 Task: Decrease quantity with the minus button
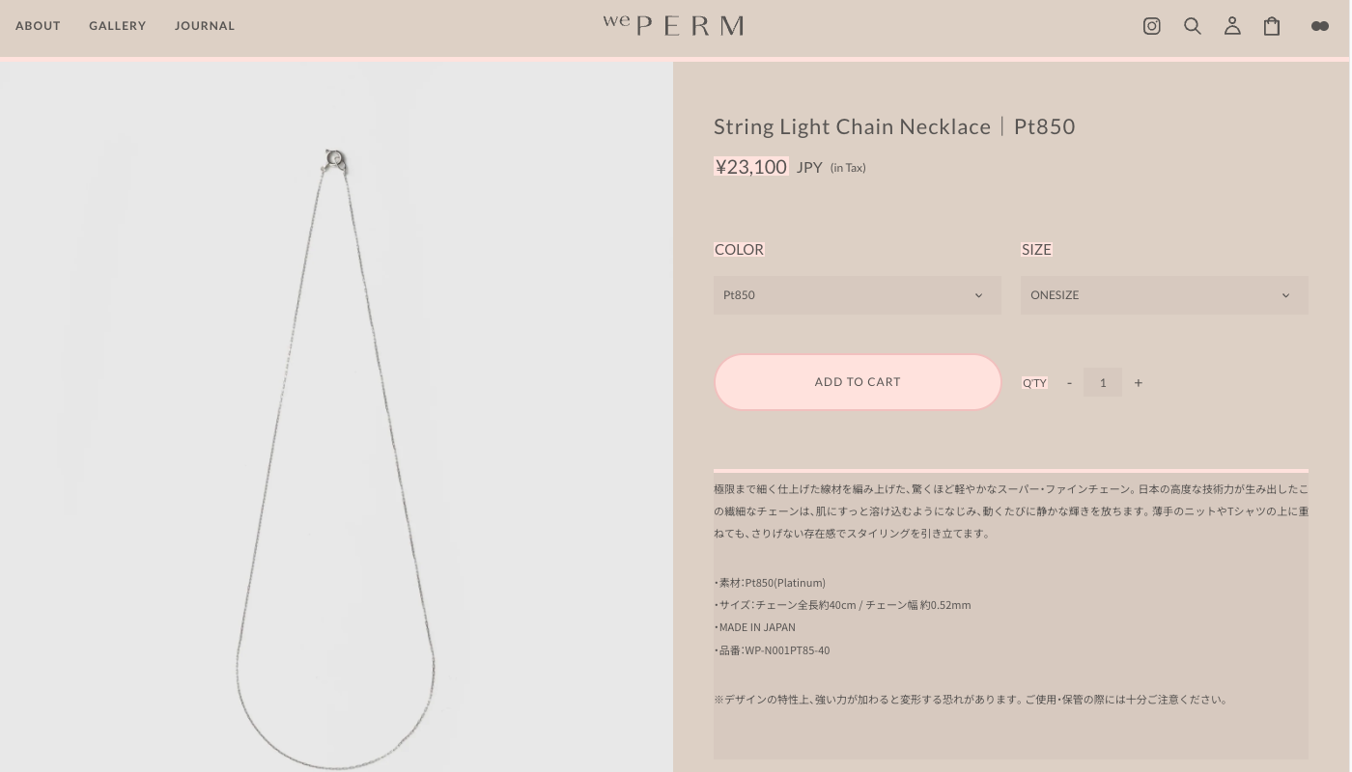pyautogui.click(x=1069, y=383)
